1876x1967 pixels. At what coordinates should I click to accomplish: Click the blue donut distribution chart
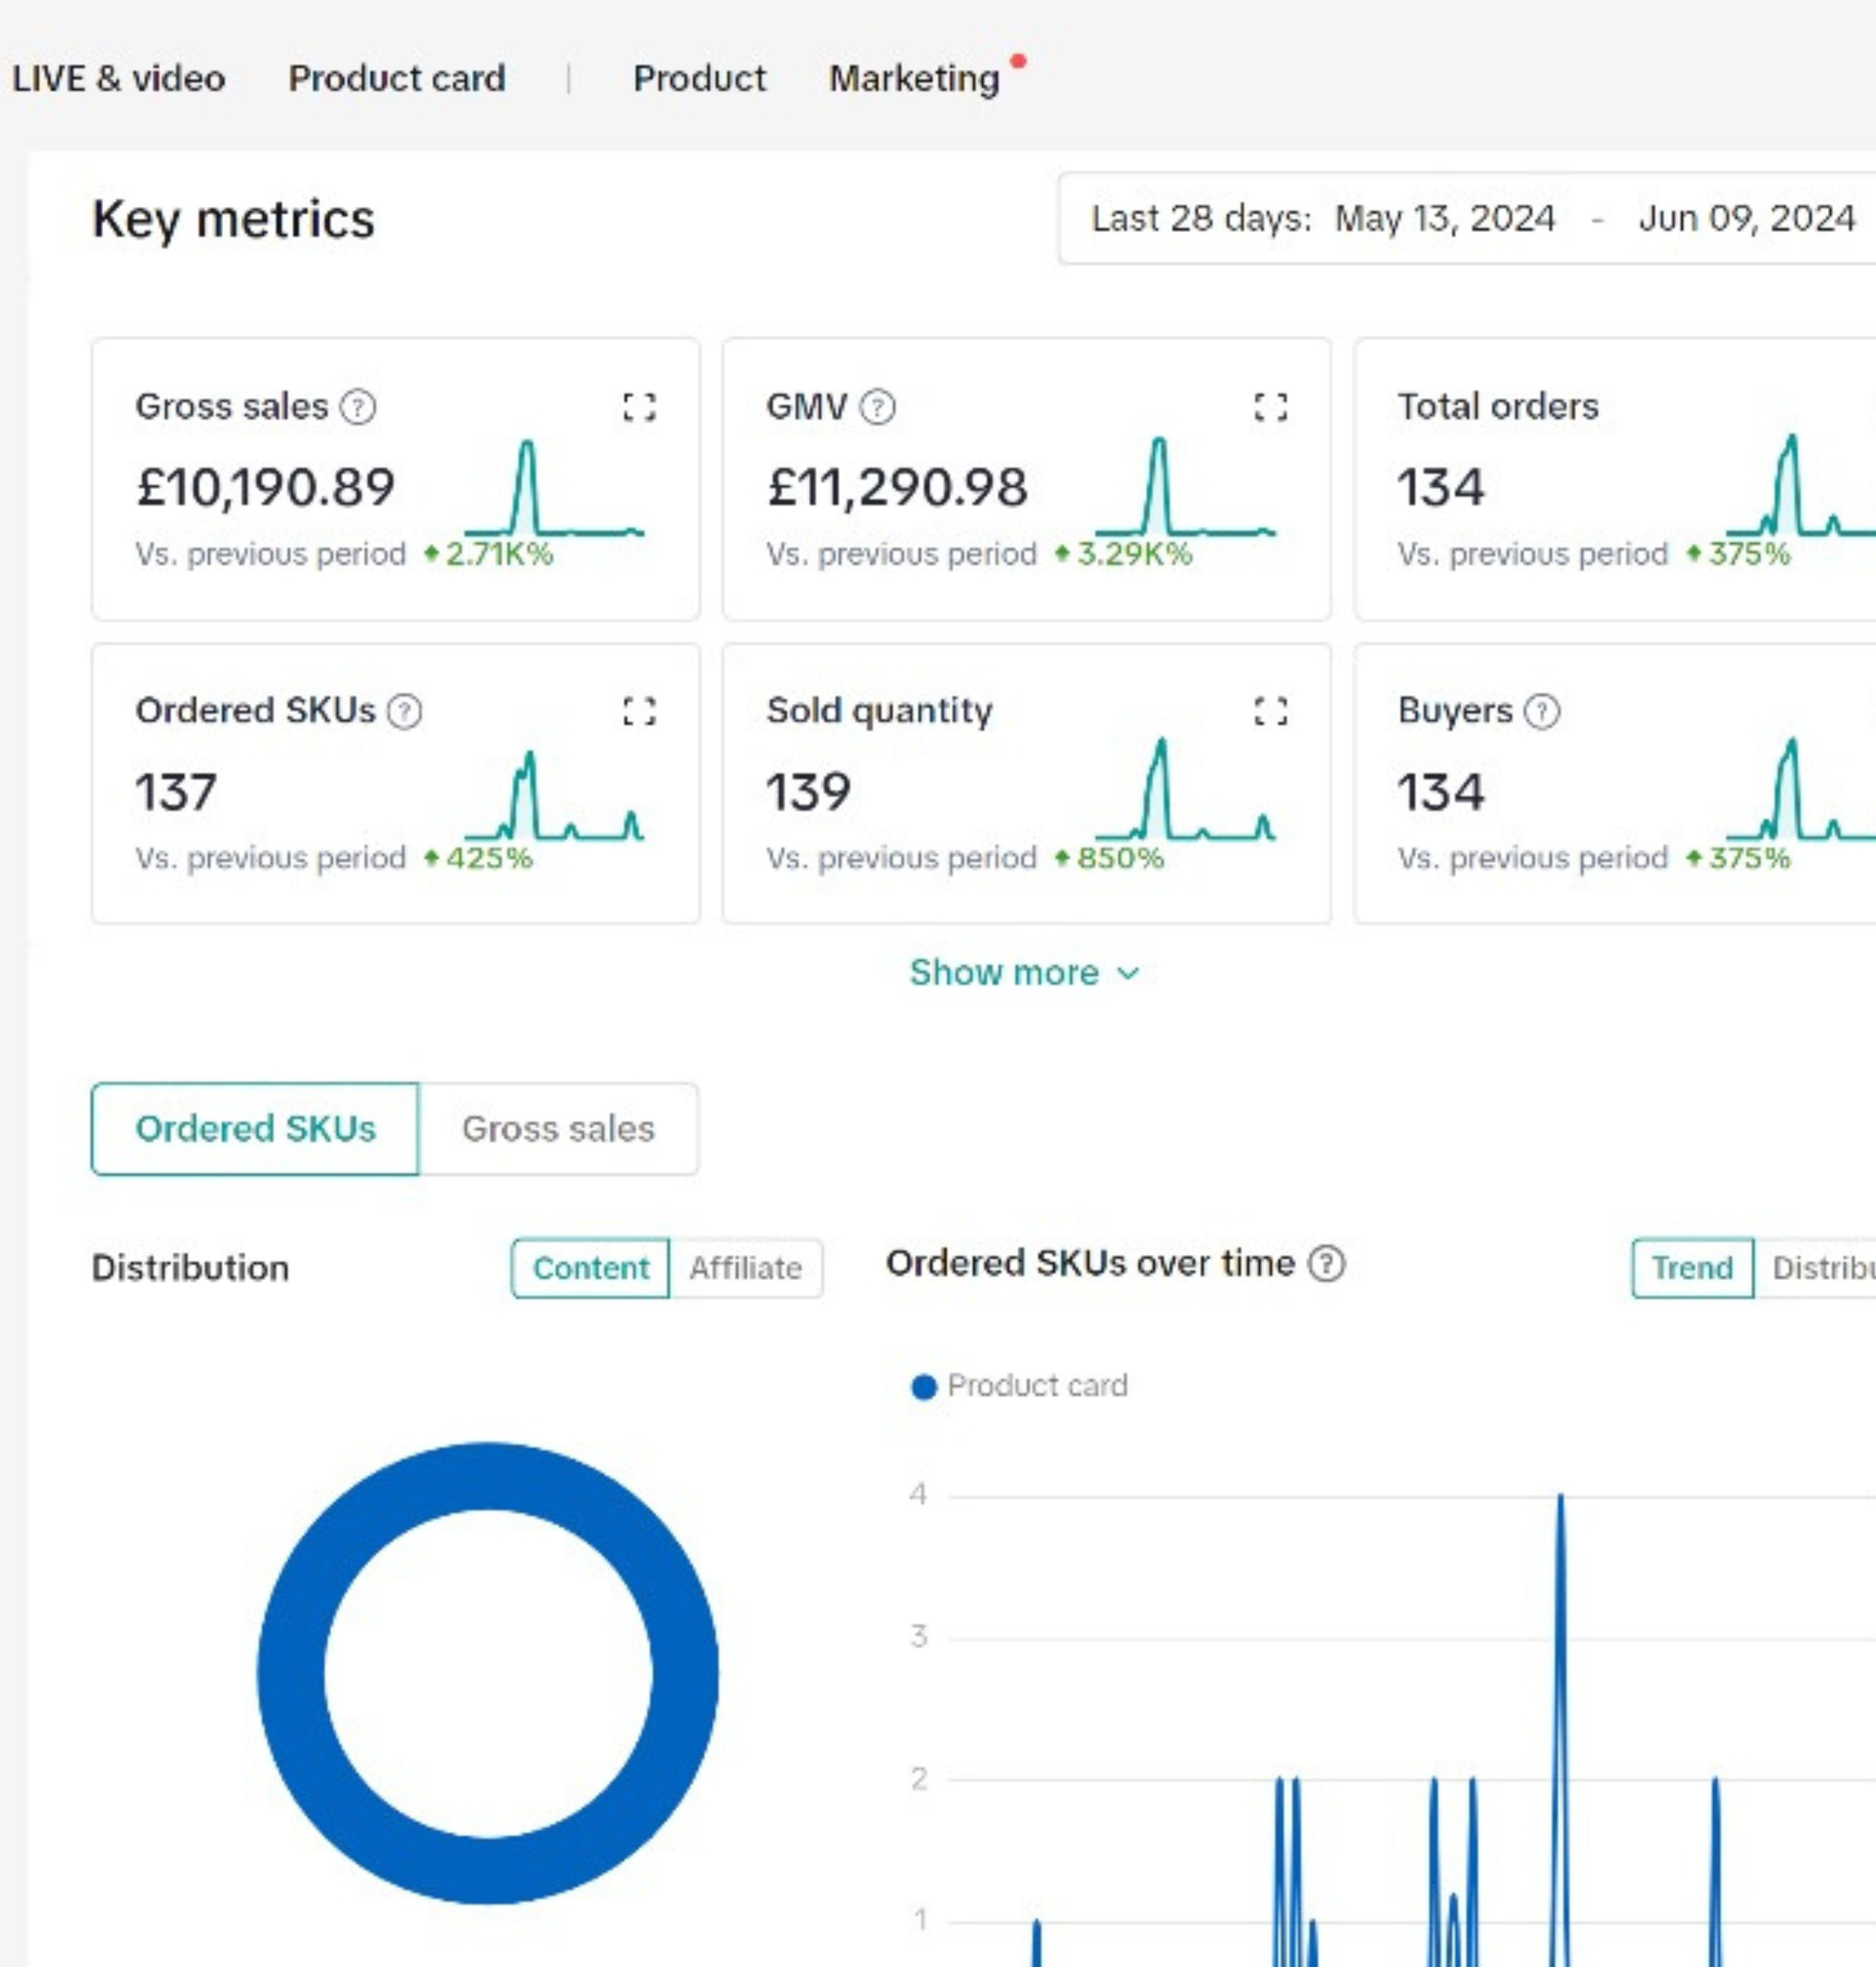point(488,1673)
